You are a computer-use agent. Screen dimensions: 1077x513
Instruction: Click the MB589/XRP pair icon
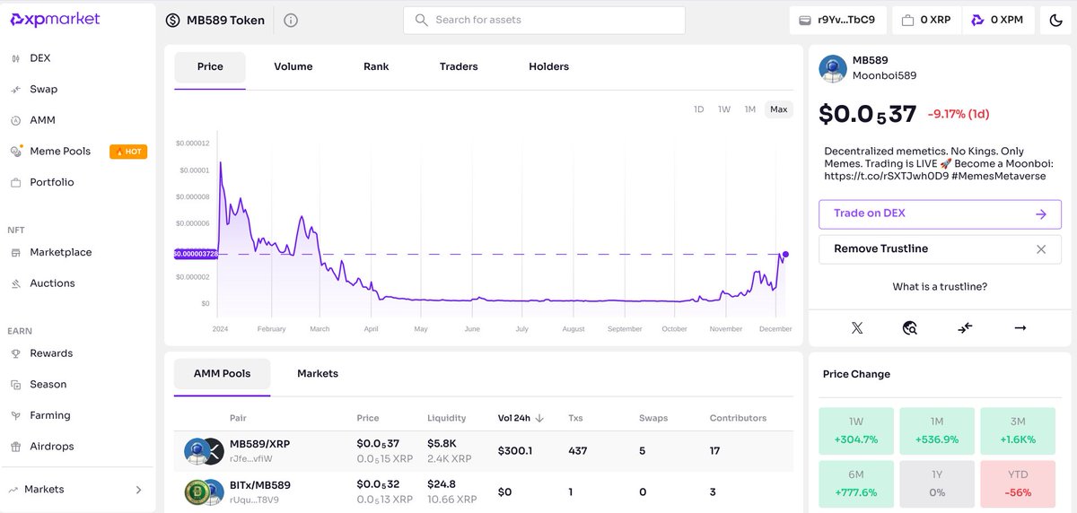coord(203,451)
